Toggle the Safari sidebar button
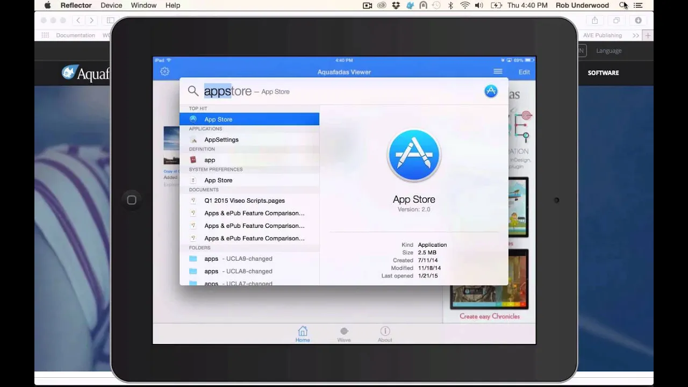The height and width of the screenshot is (387, 688). (x=110, y=20)
